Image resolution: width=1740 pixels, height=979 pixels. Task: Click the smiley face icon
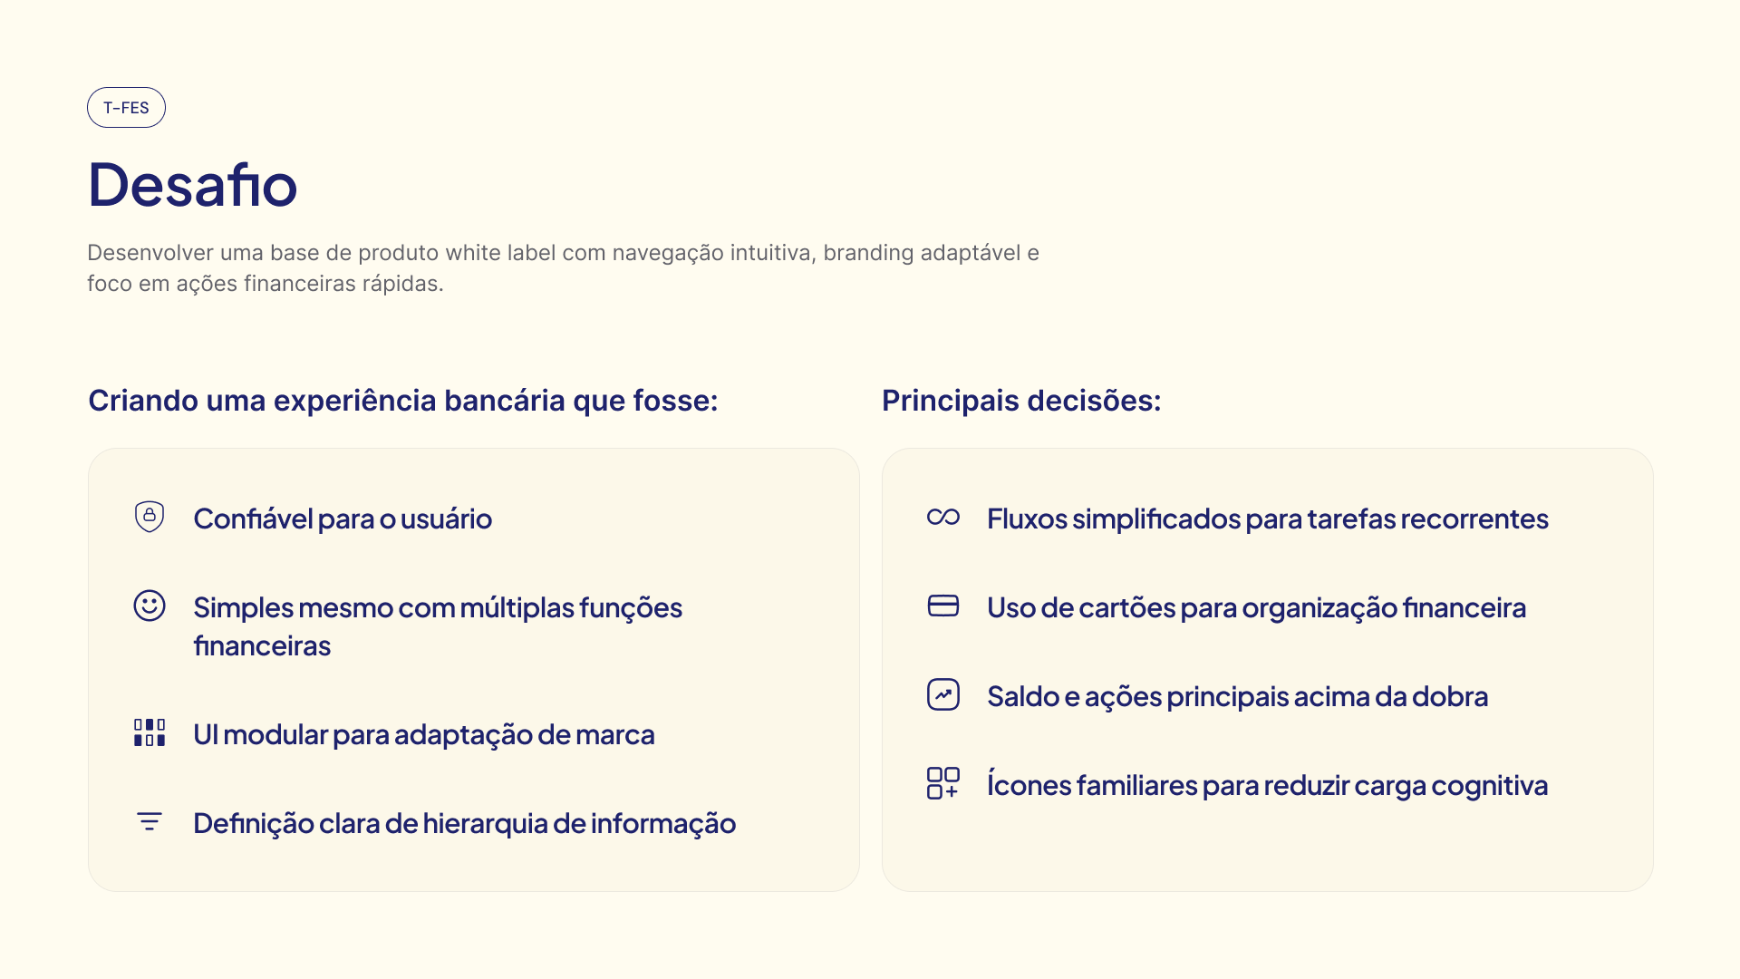[x=150, y=606]
